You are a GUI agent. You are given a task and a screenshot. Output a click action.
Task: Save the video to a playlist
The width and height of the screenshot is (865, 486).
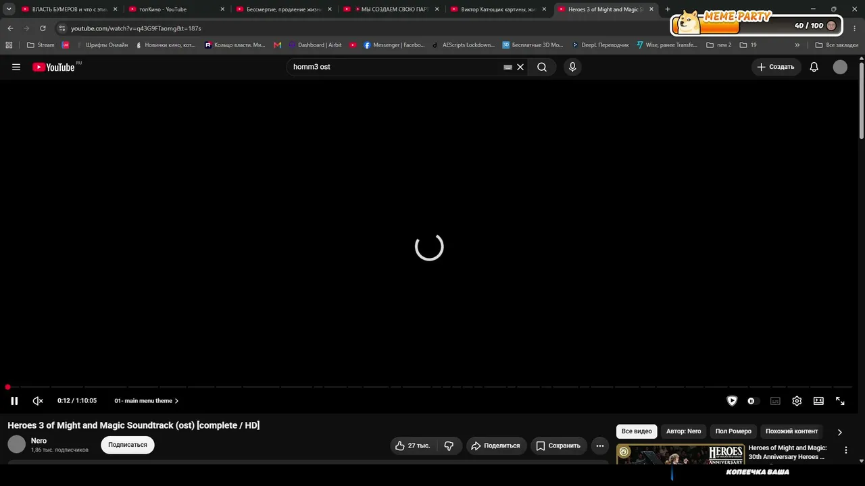pos(558,446)
